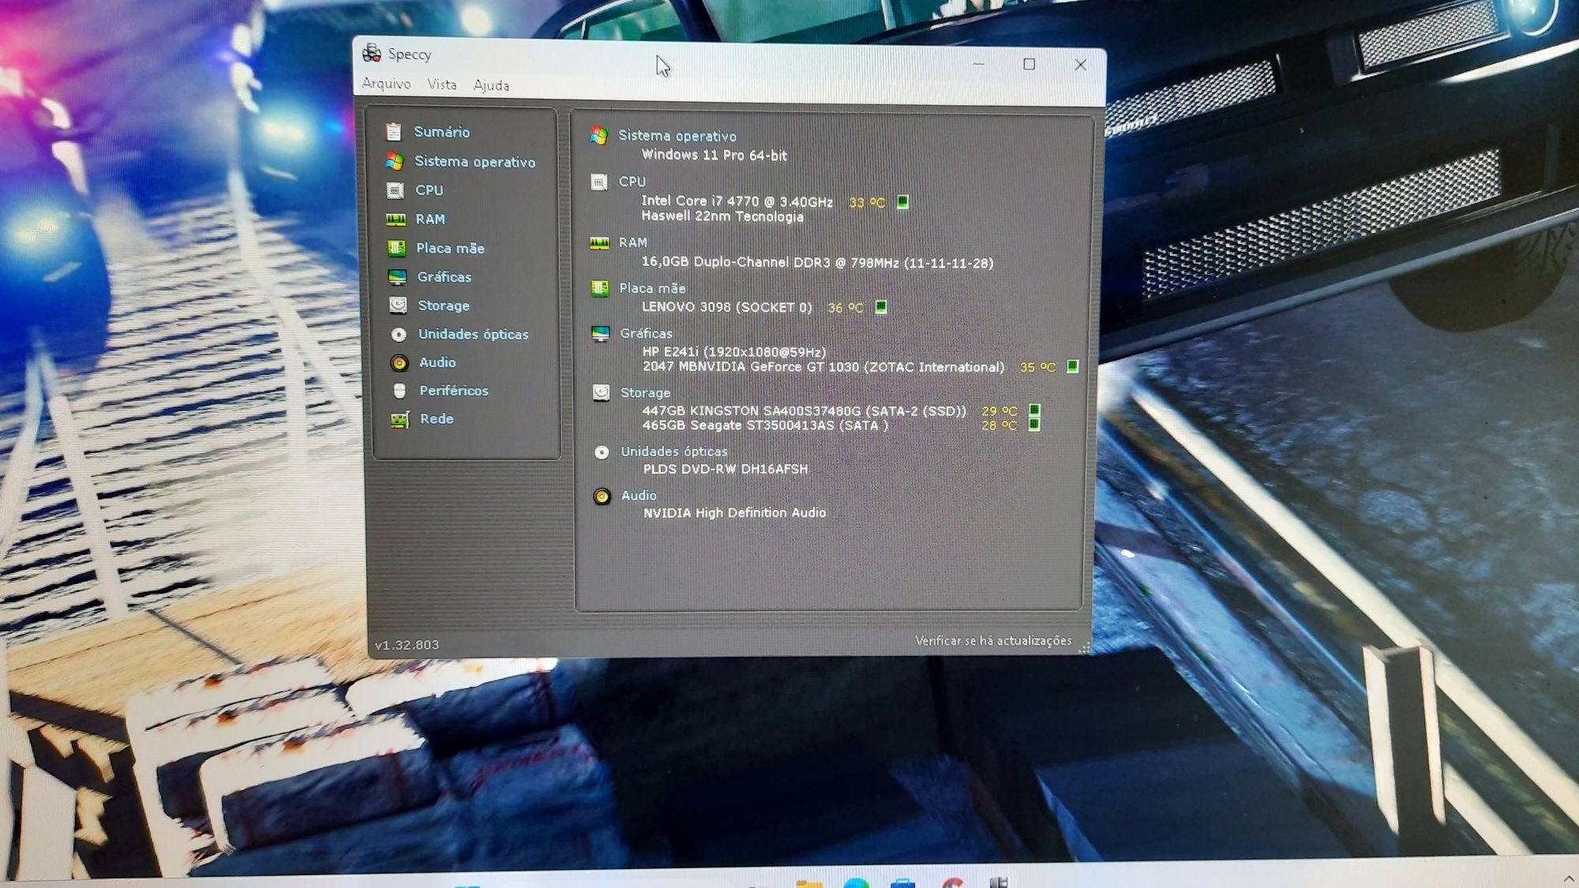Click the LENOVO 3098 (SOCKET 0) text
1579x888 pixels.
tap(726, 307)
